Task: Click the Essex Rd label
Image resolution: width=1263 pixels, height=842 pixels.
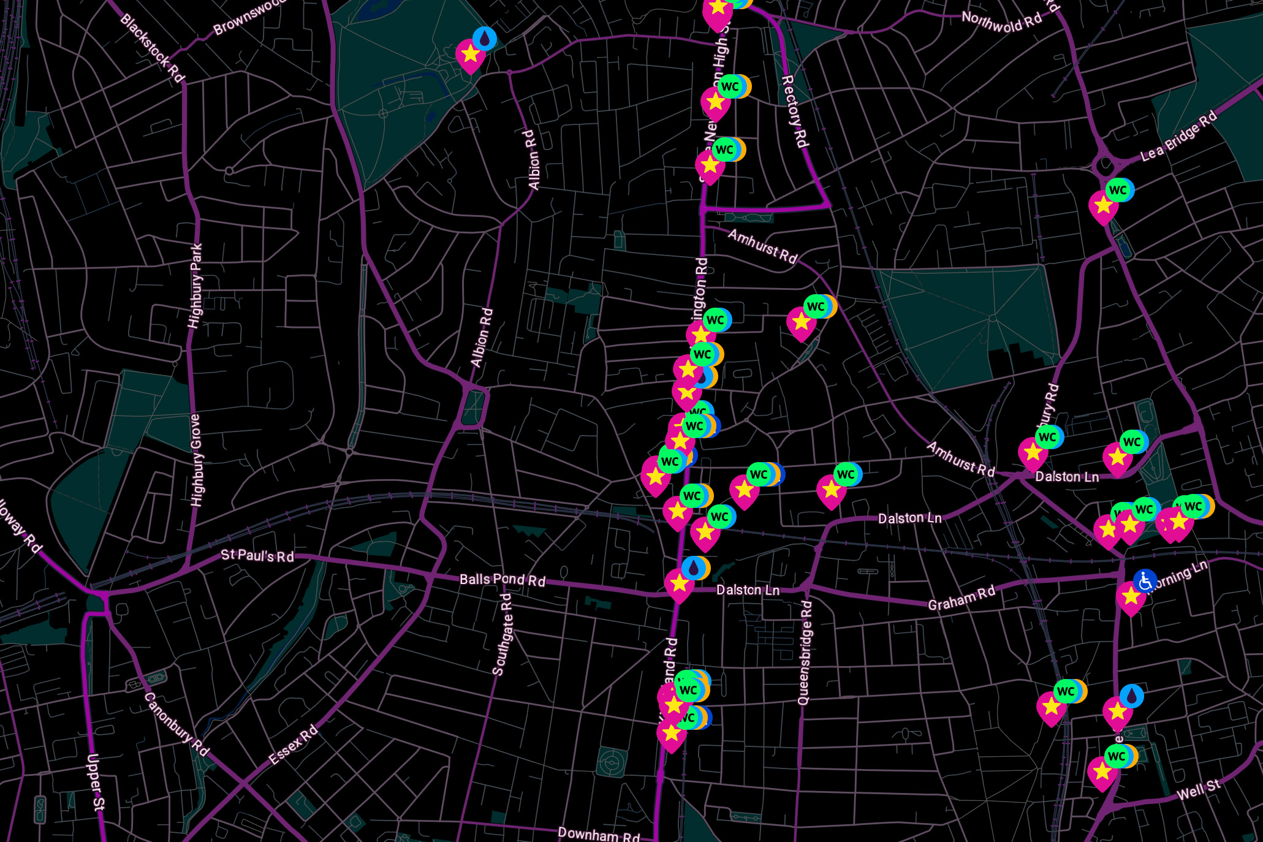Action: (x=294, y=745)
